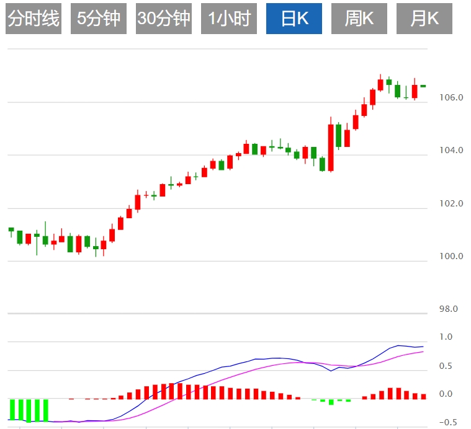Switch to the 1小时 chart view

pyautogui.click(x=229, y=19)
